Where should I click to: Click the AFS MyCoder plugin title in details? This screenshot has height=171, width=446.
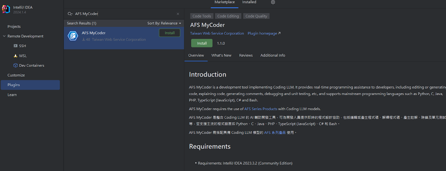pos(207,25)
